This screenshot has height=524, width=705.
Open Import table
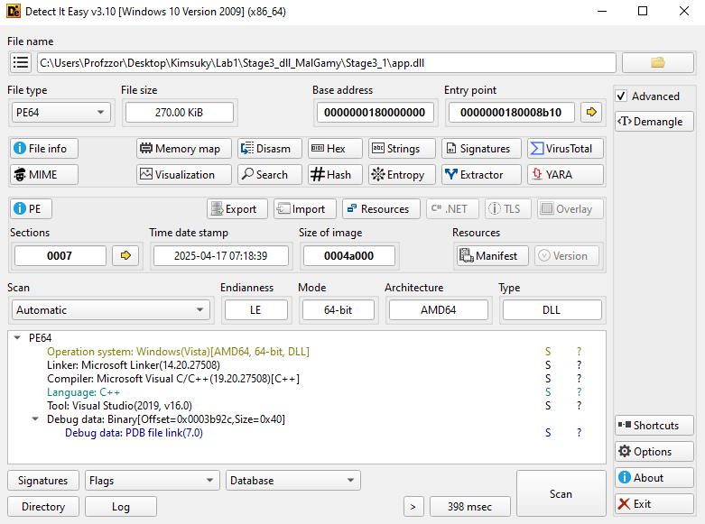pos(304,208)
